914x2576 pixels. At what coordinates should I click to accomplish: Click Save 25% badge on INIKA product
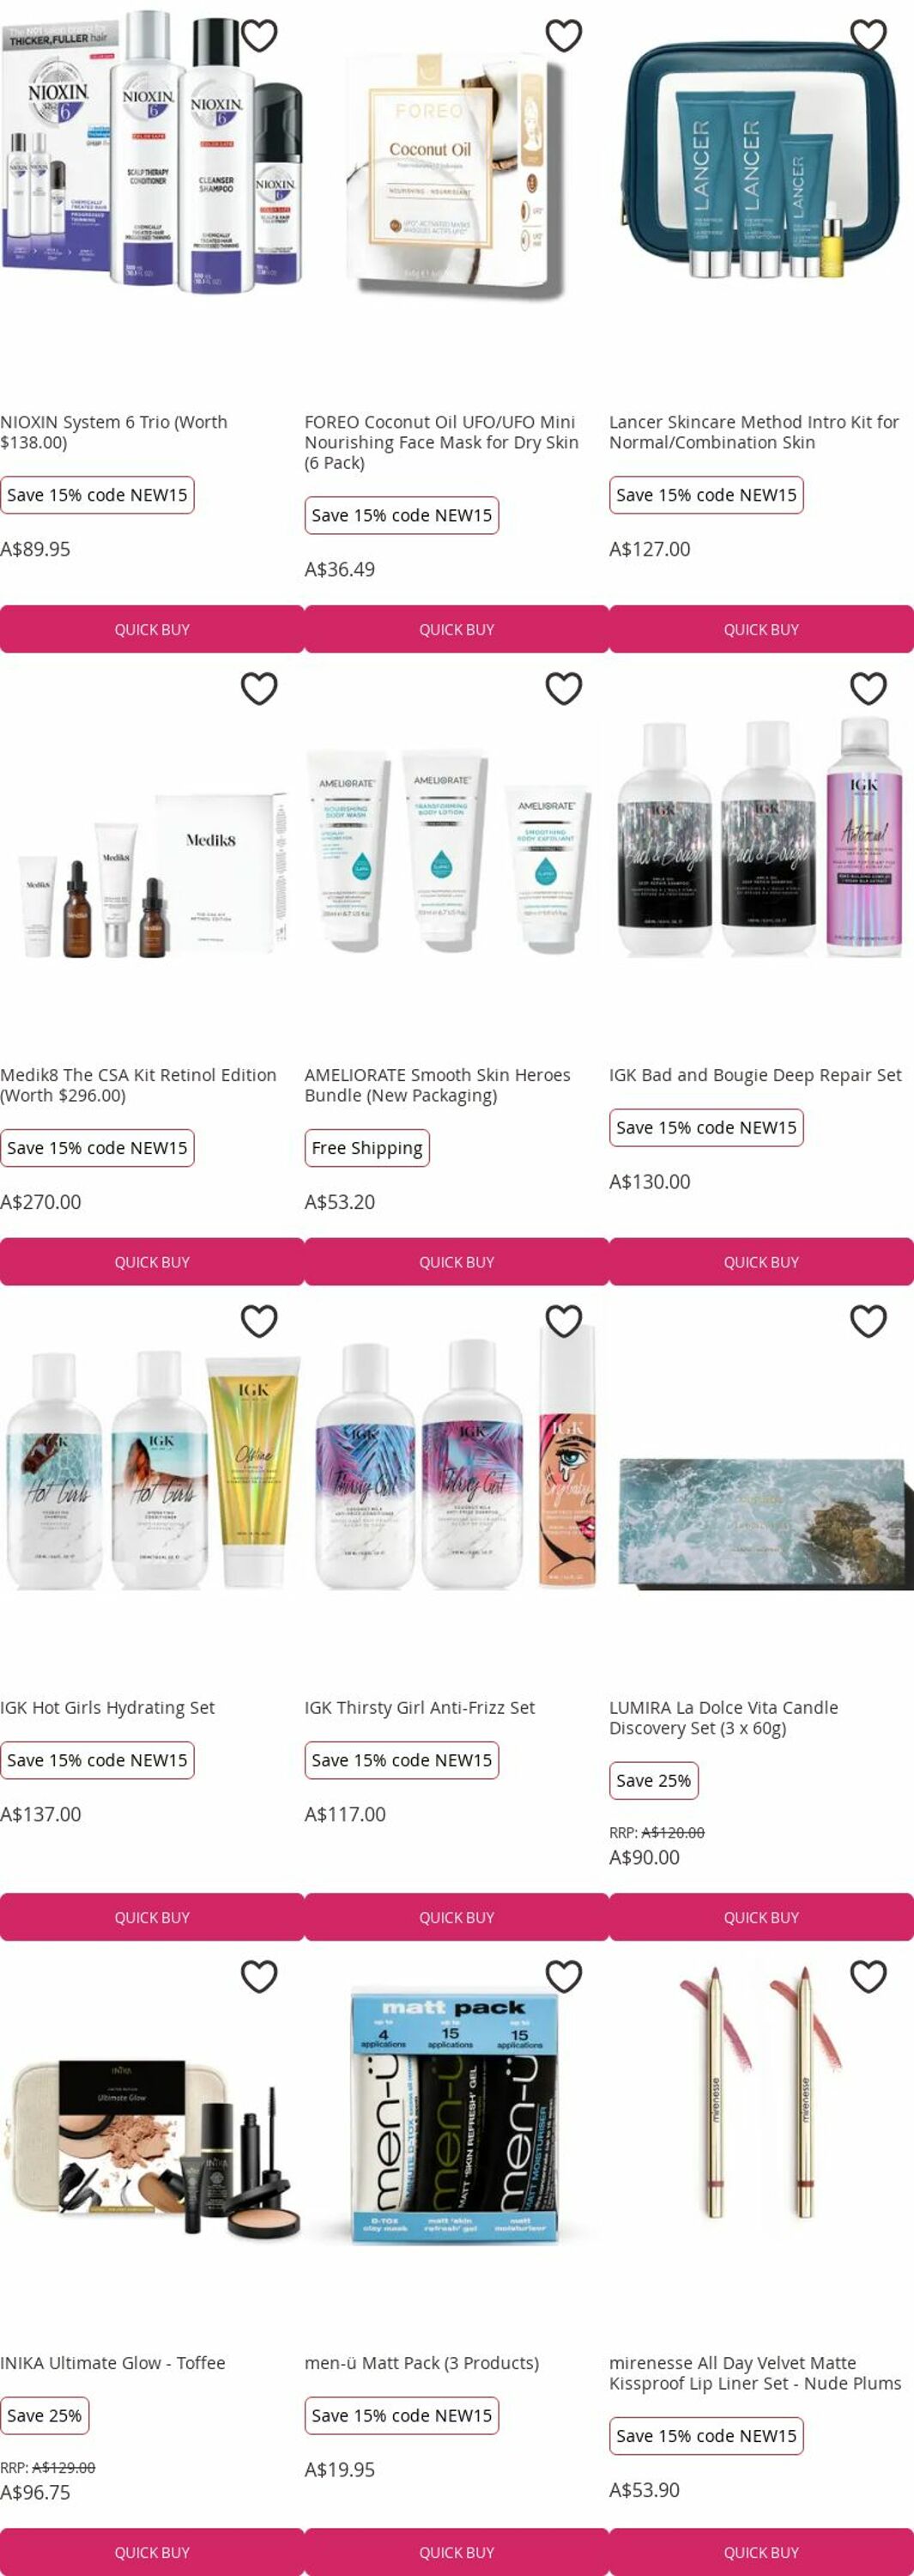(45, 2415)
